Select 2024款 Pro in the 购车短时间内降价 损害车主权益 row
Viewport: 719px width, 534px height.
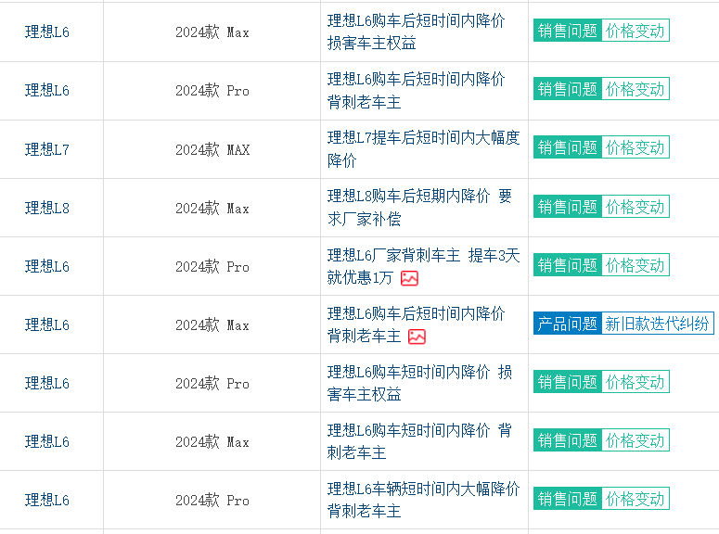tap(212, 383)
